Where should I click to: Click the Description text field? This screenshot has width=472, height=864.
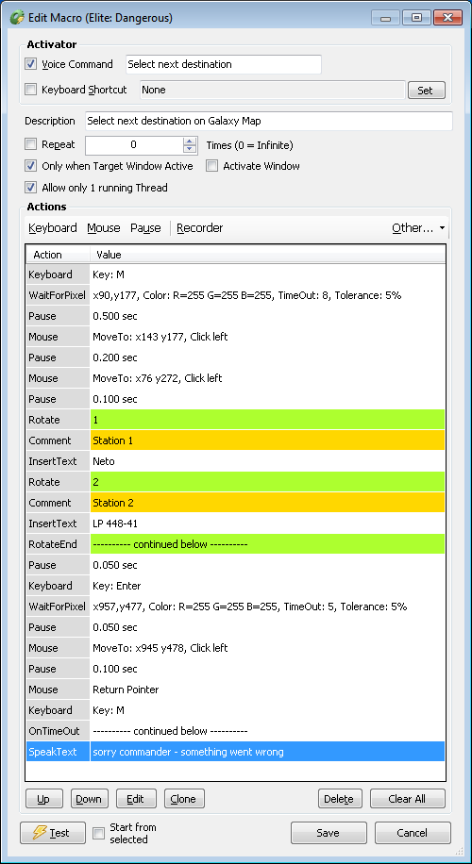pos(268,121)
